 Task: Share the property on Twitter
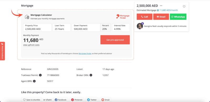coord(92,100)
